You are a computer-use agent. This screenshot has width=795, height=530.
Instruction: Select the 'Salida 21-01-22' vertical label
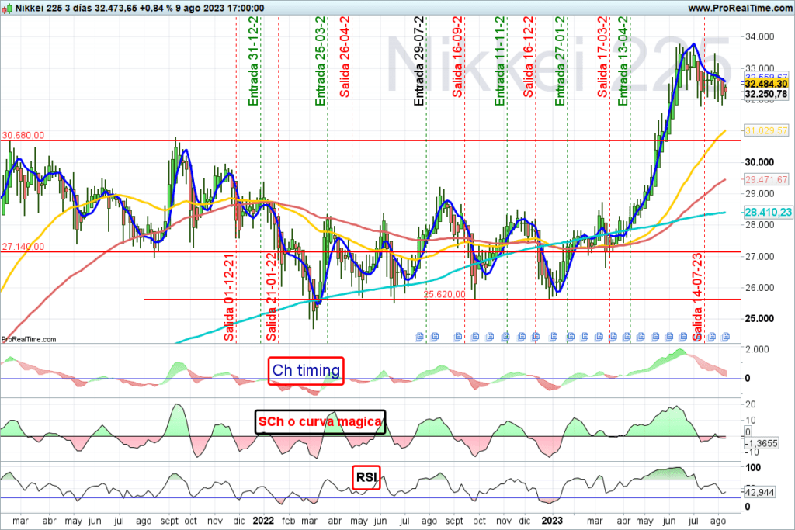point(271,297)
